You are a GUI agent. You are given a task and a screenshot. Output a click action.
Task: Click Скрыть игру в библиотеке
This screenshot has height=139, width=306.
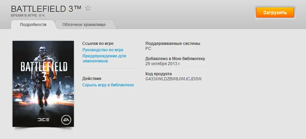click(x=108, y=85)
